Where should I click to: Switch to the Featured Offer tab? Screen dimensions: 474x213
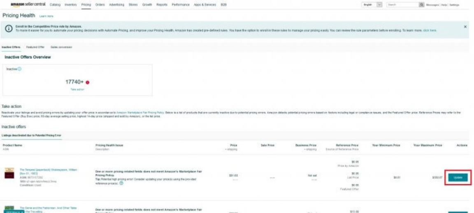[x=35, y=47]
